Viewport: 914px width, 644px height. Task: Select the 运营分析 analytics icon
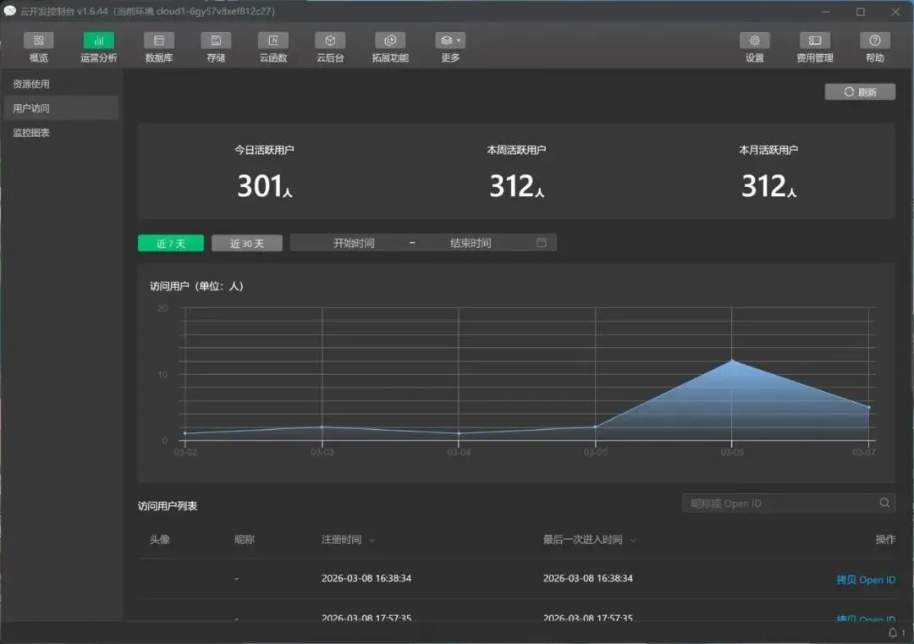[x=98, y=41]
